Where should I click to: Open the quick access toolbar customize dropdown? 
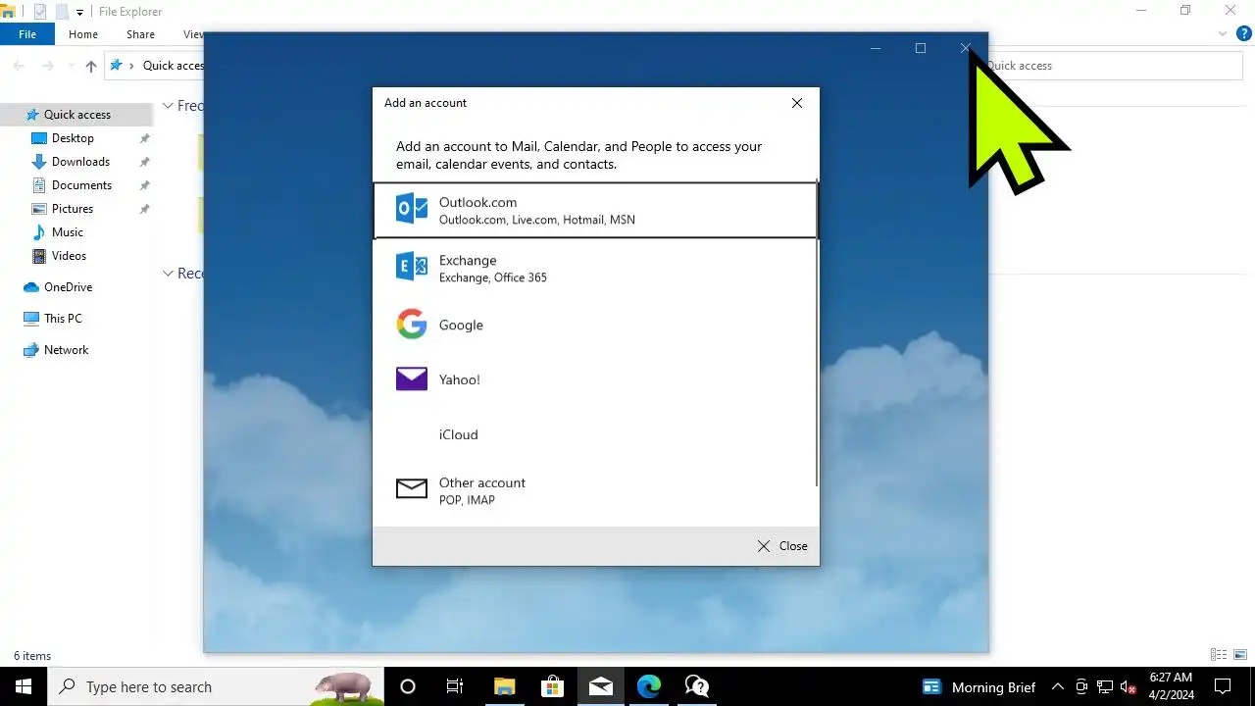[x=79, y=12]
